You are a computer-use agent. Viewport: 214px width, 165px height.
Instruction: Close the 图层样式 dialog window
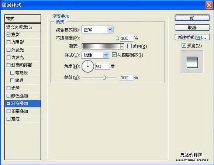tap(209, 5)
